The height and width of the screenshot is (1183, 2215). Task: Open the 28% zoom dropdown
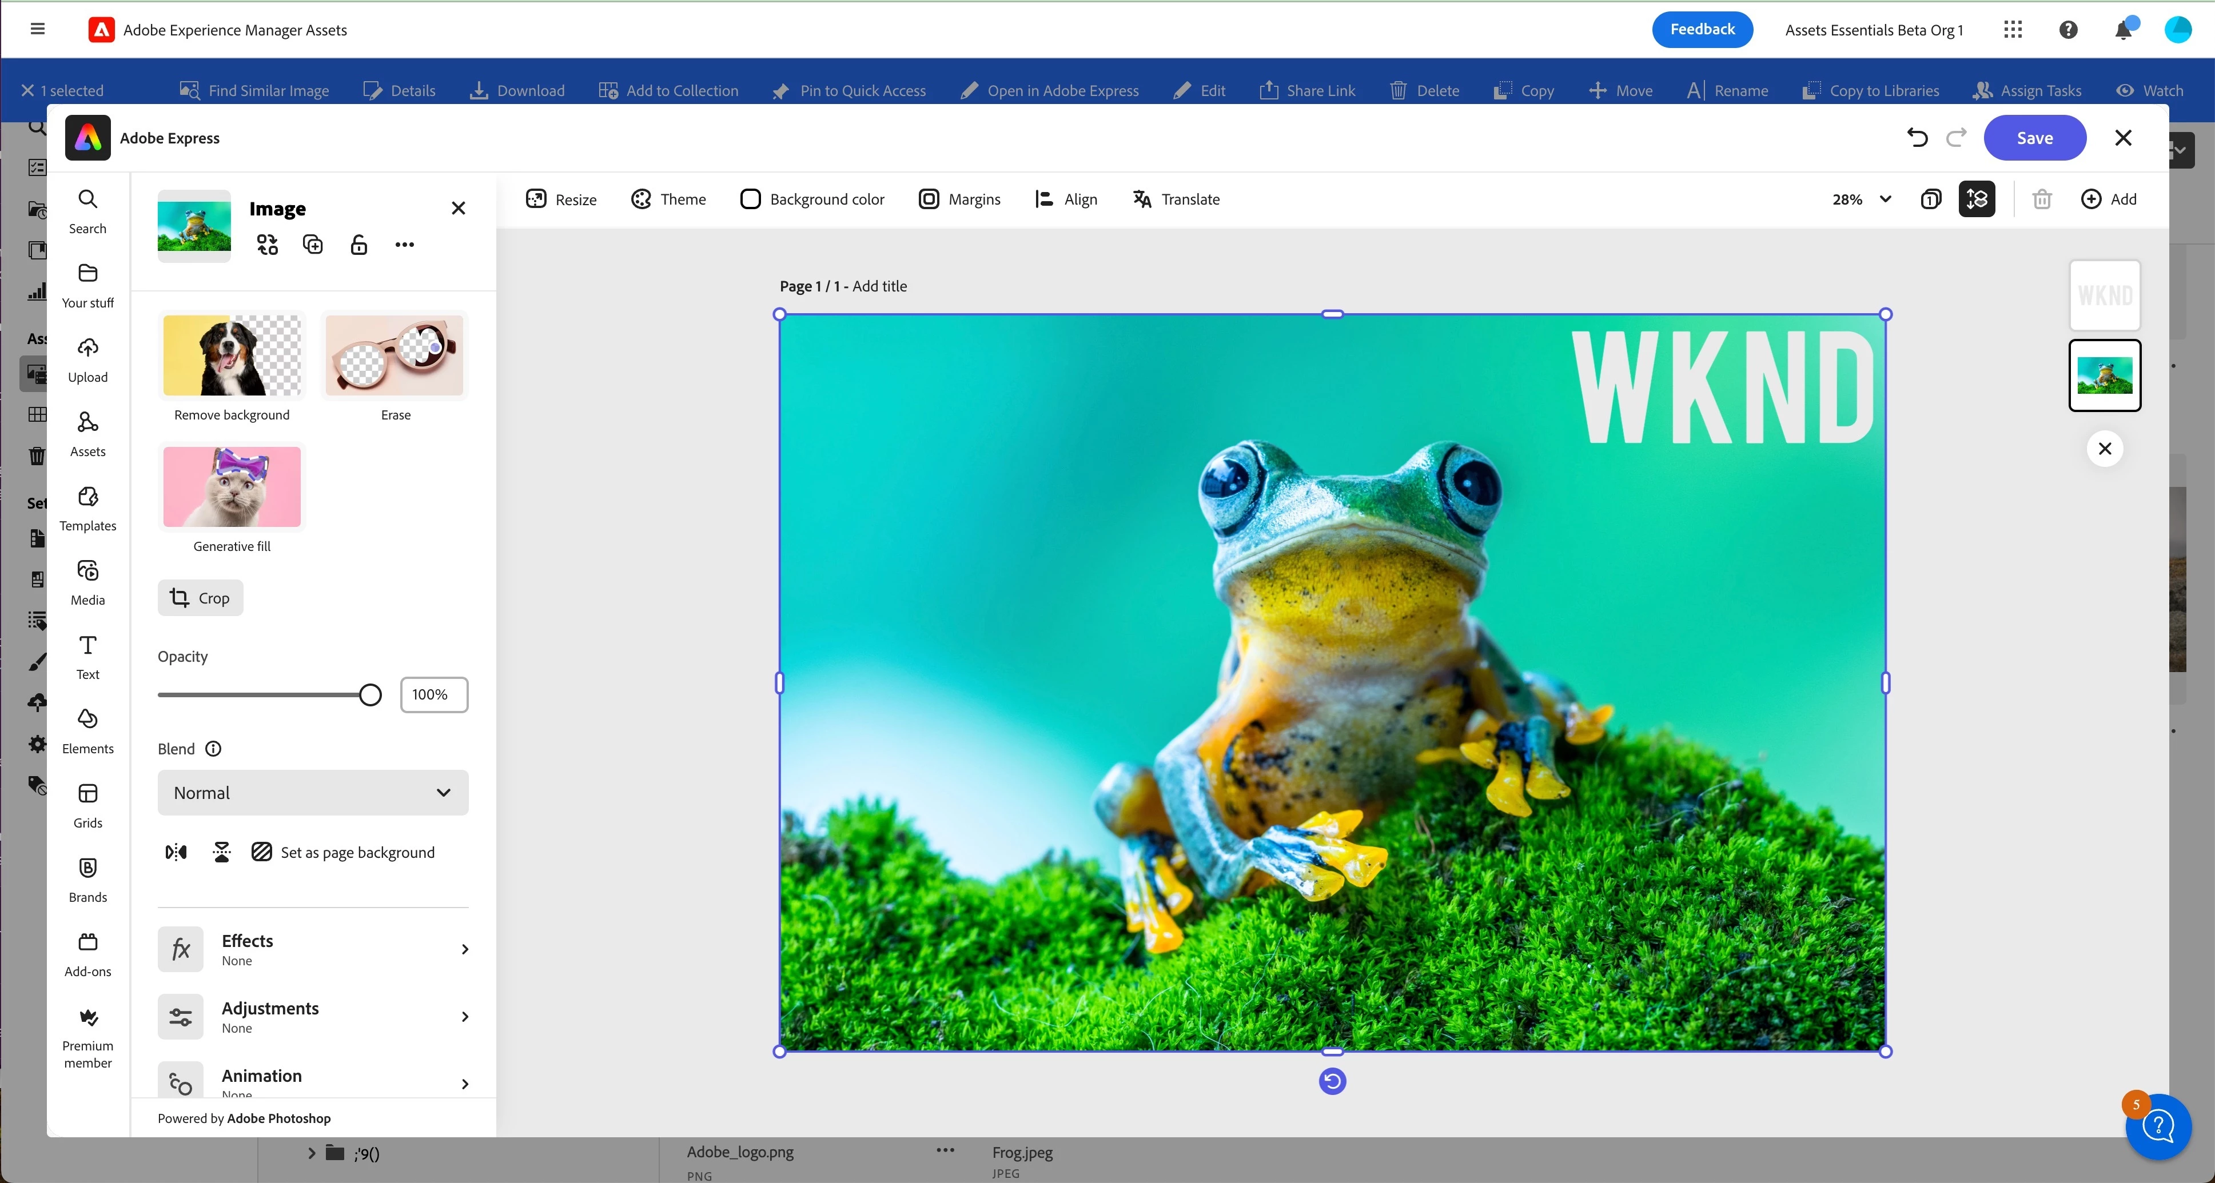1861,199
